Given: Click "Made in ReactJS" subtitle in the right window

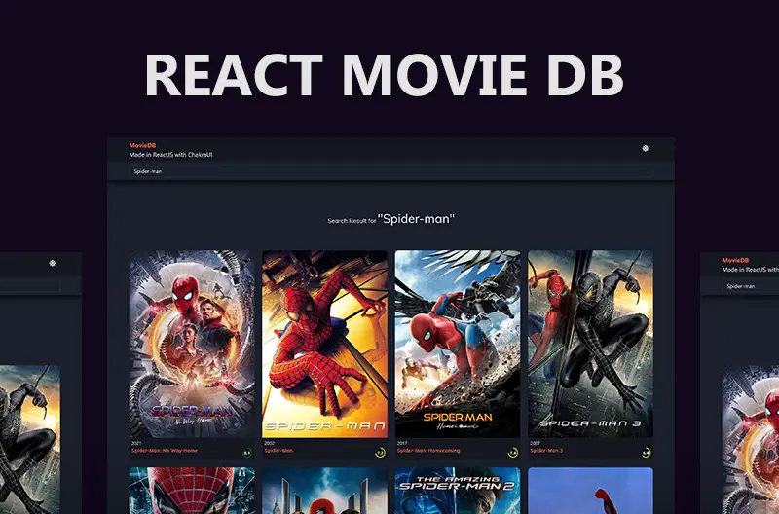Looking at the screenshot, I should [750, 269].
